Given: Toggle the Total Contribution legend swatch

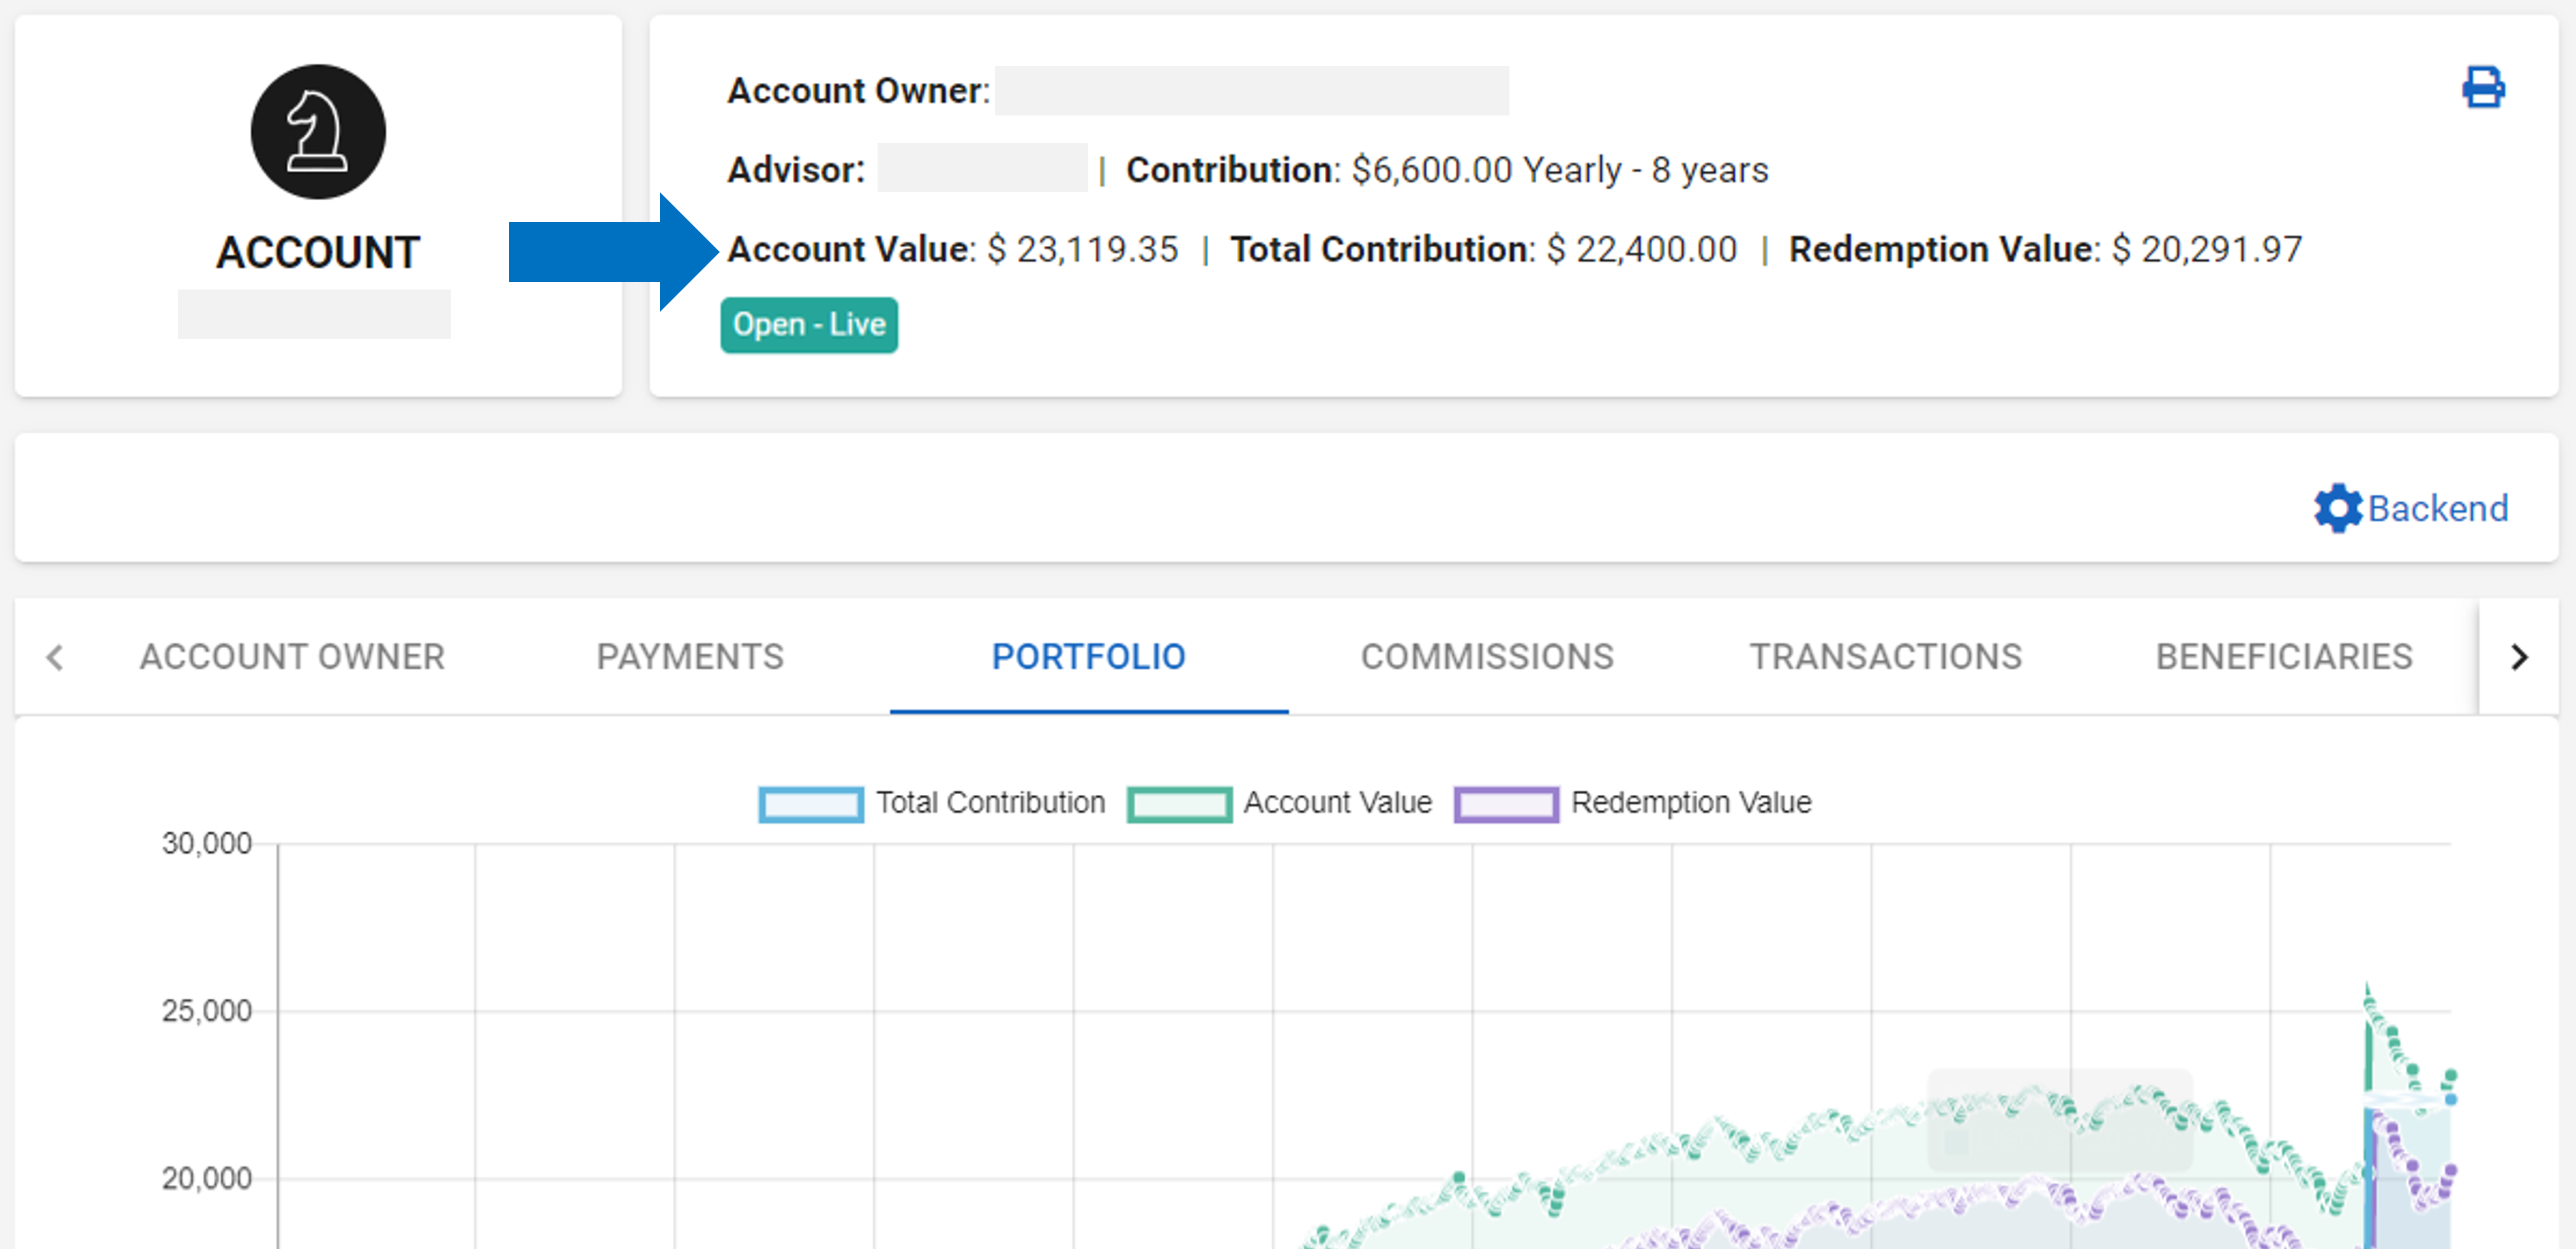Looking at the screenshot, I should pyautogui.click(x=810, y=804).
